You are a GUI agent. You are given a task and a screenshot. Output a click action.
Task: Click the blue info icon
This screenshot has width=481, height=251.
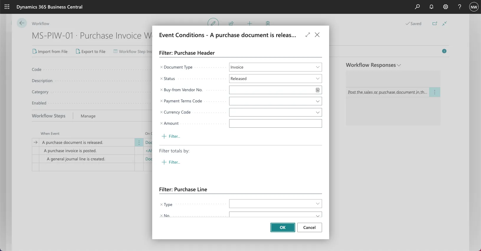(444, 51)
